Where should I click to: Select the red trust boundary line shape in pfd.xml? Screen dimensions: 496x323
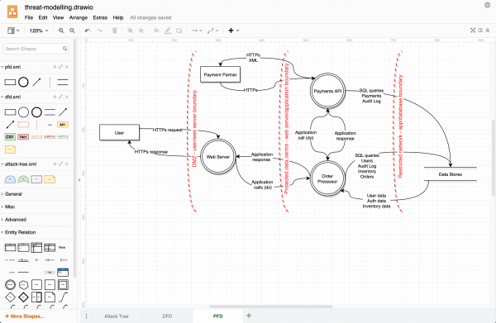50,82
